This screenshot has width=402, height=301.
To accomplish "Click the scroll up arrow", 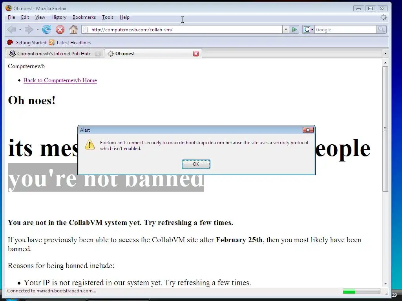I will 385,63.
